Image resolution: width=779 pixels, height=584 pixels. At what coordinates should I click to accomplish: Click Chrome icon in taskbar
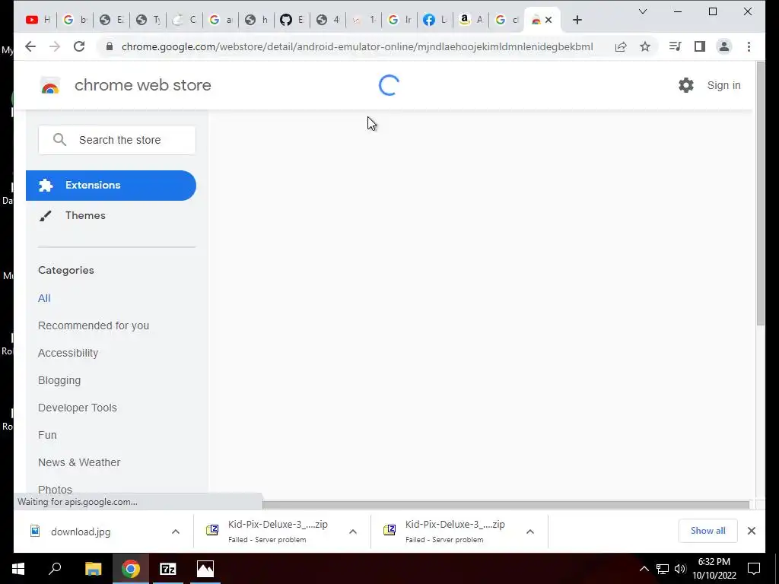(x=131, y=569)
